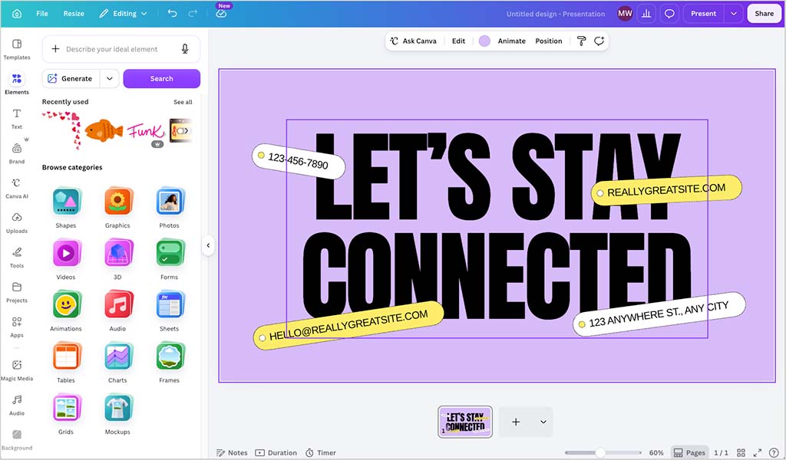Screen dimensions: 786x460
Task: Collapse the side panel arrow
Action: click(208, 245)
